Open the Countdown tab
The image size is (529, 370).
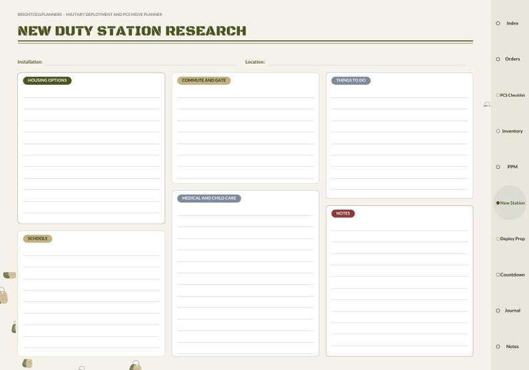coord(510,275)
